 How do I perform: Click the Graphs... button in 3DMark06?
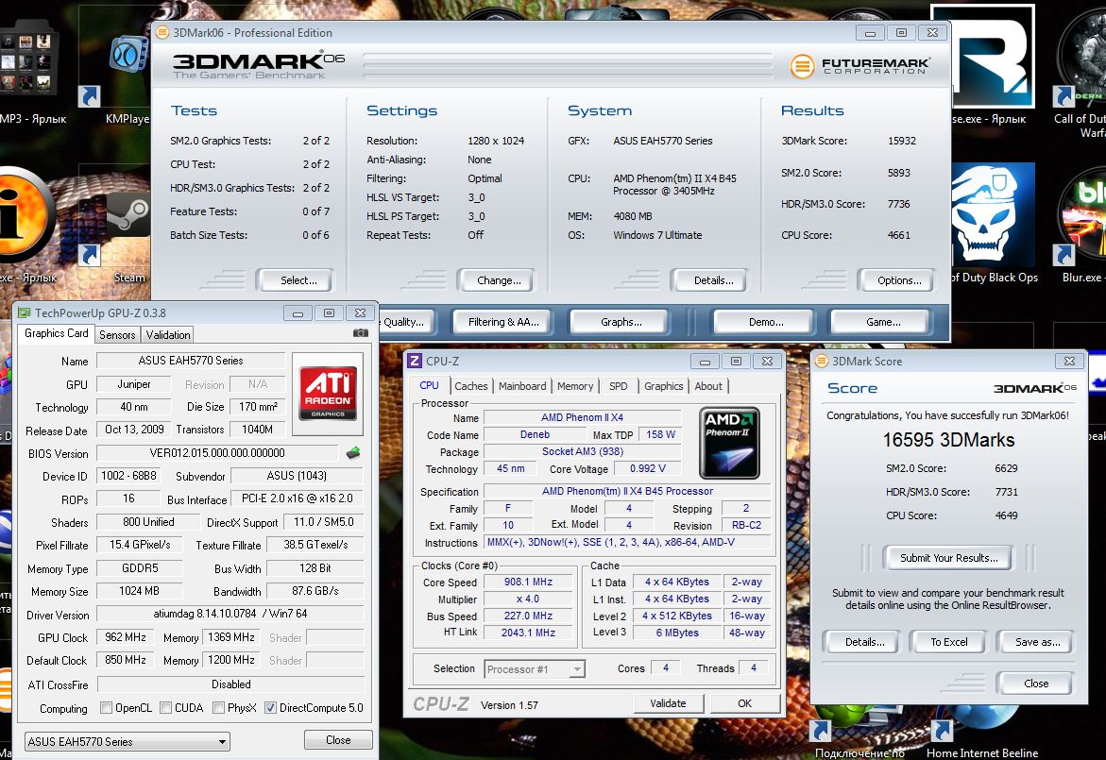coord(621,322)
